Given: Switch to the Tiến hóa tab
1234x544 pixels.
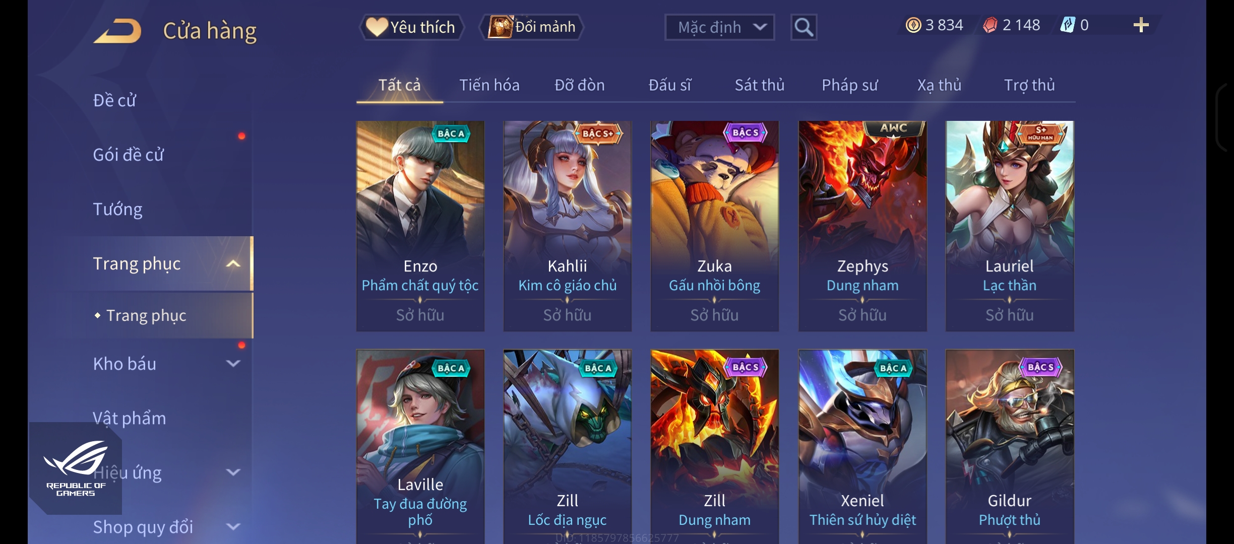Looking at the screenshot, I should 489,85.
